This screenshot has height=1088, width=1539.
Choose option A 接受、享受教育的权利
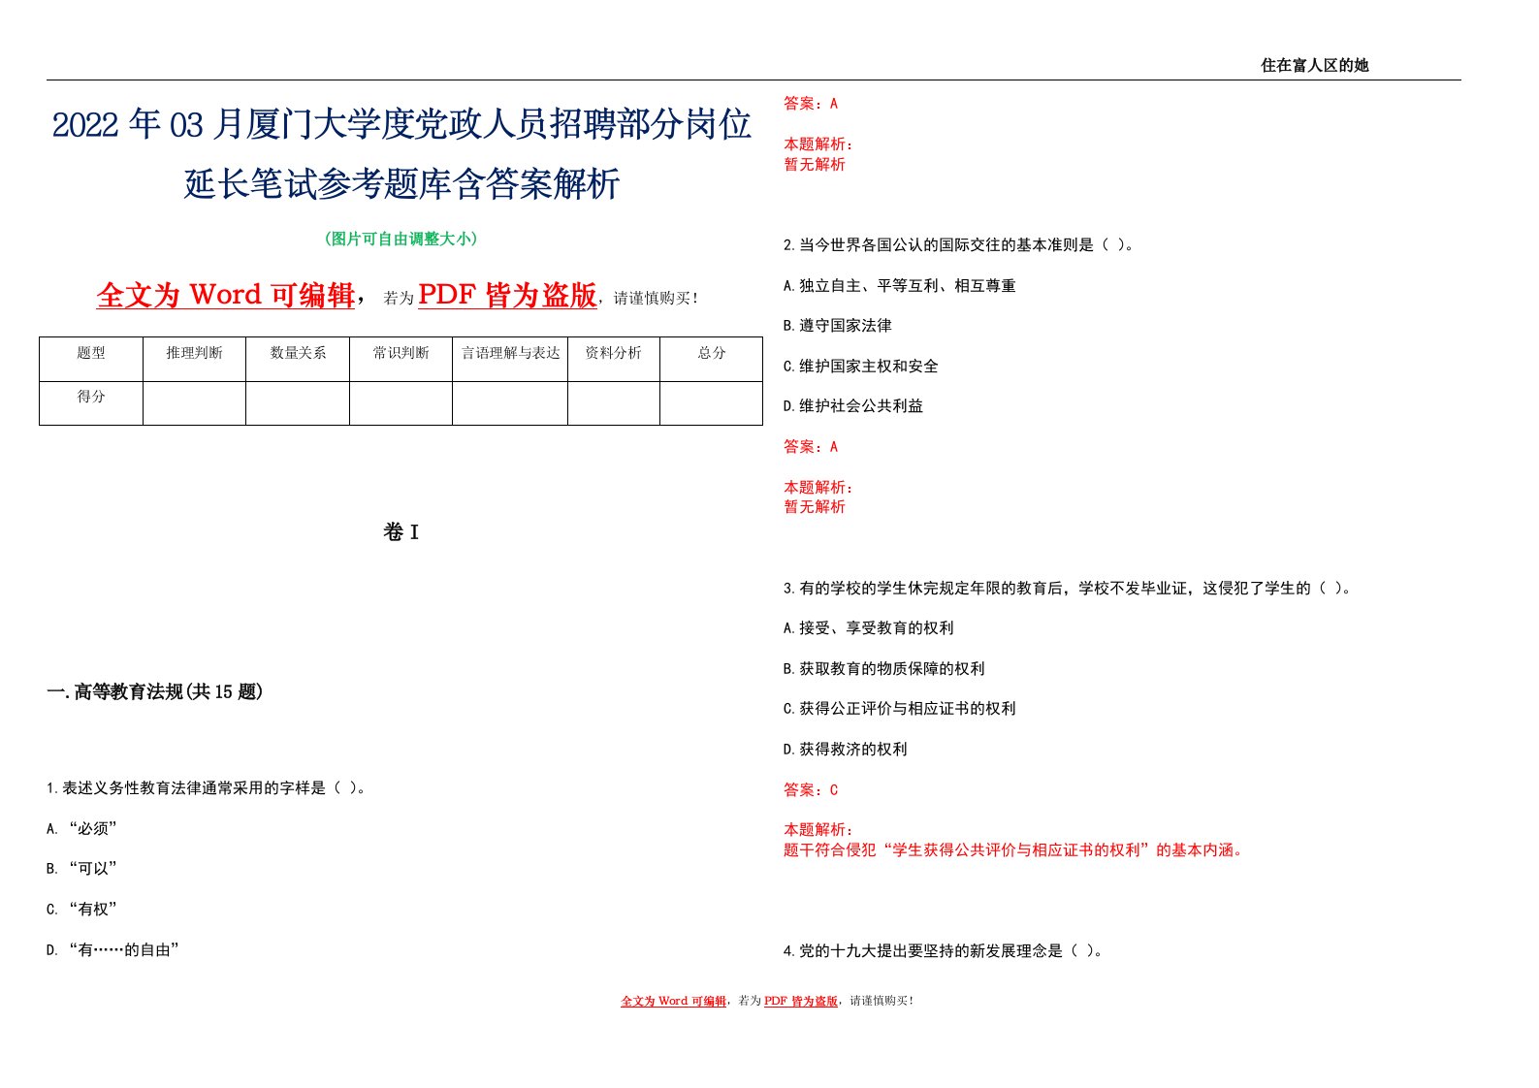point(869,628)
